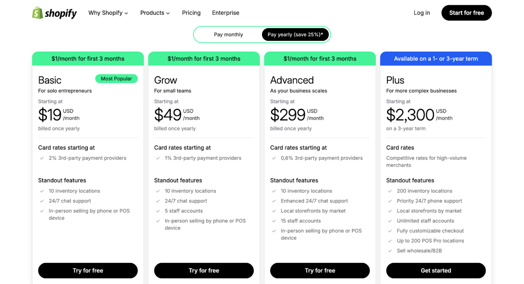The width and height of the screenshot is (524, 284).
Task: Select Enterprise in the navigation bar
Action: [225, 13]
